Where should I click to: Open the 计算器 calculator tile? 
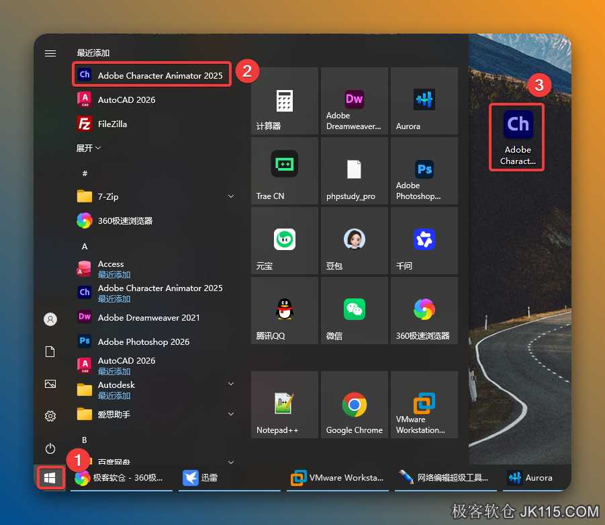point(285,101)
